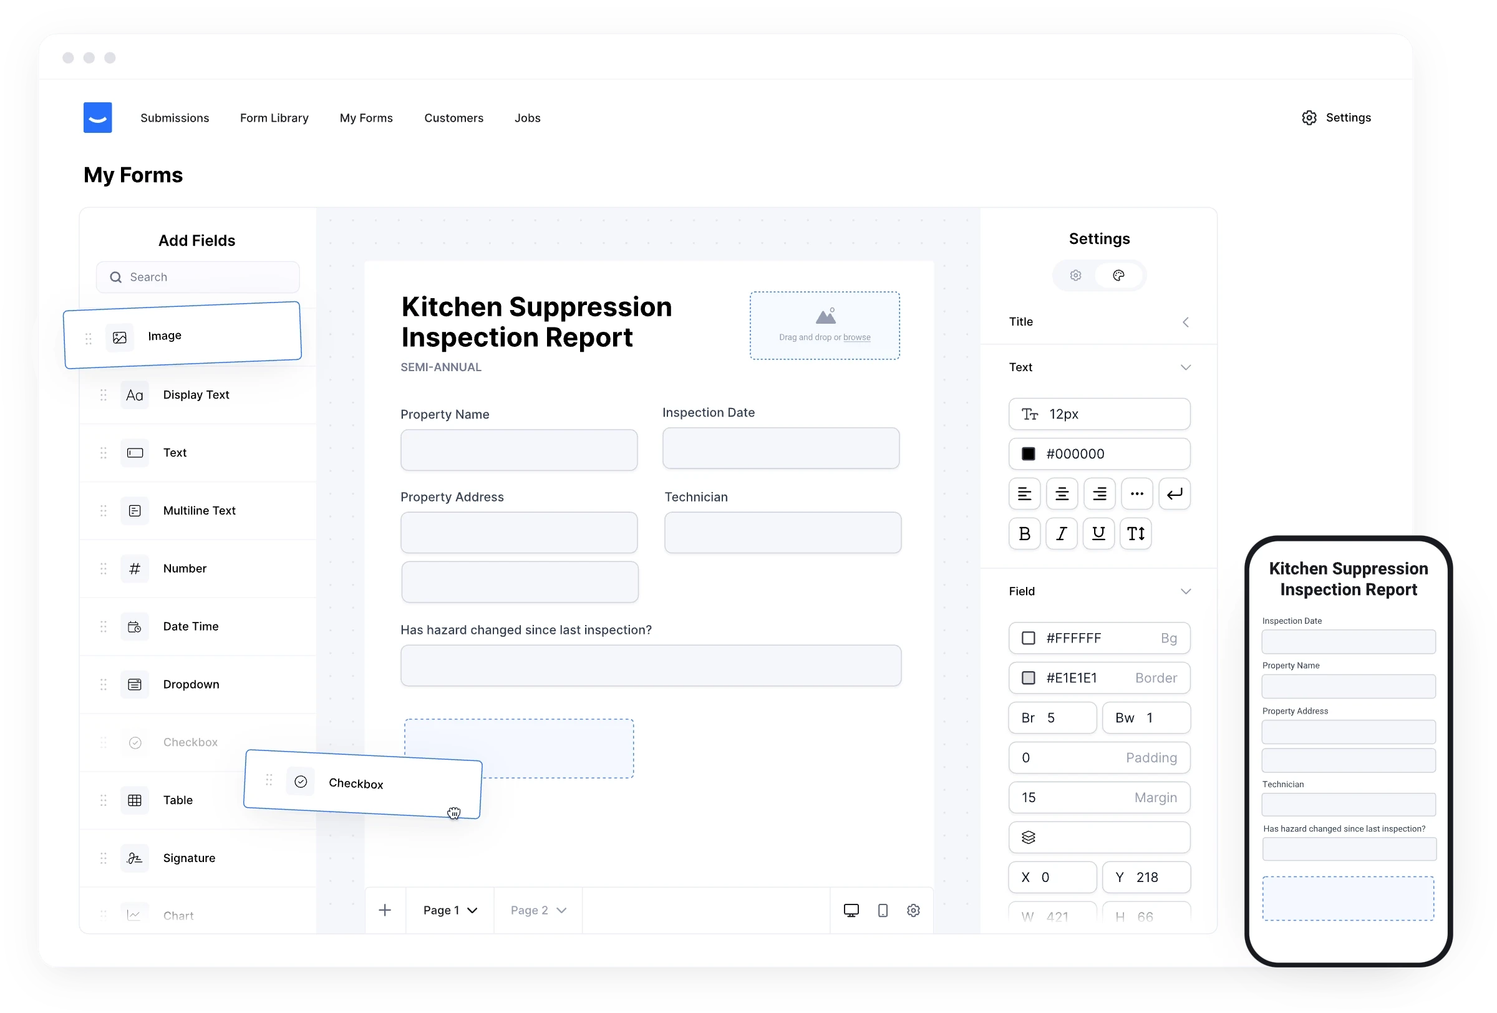Click the browse link in image dropzone
Viewport: 1497px width, 1013px height.
pyautogui.click(x=856, y=337)
